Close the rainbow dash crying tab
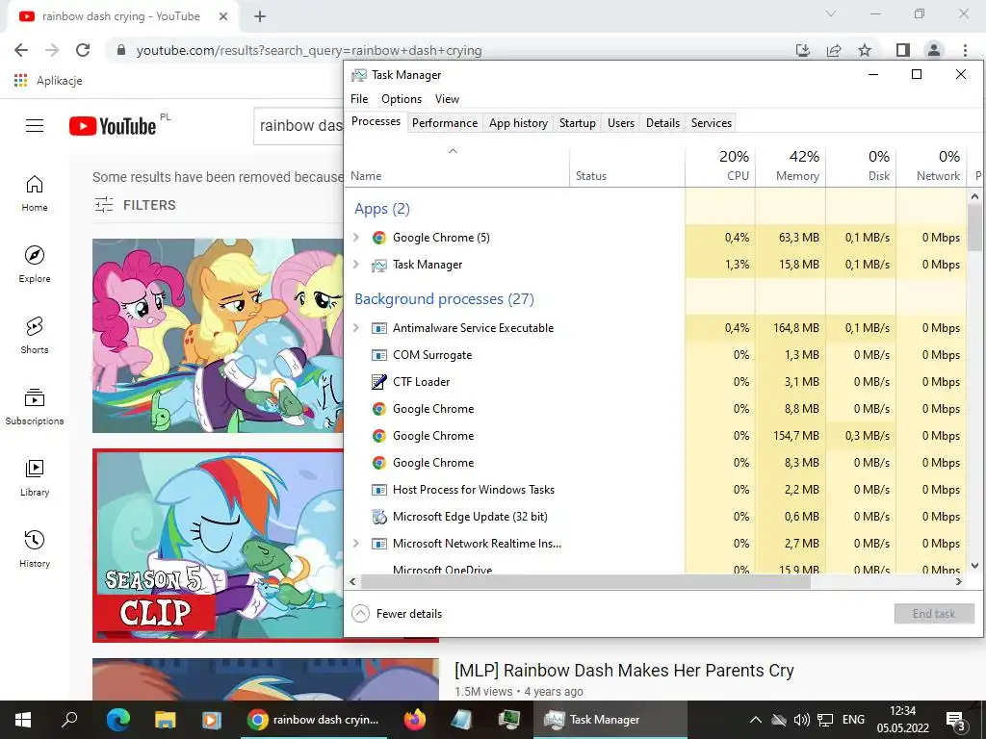986x739 pixels. 223,16
